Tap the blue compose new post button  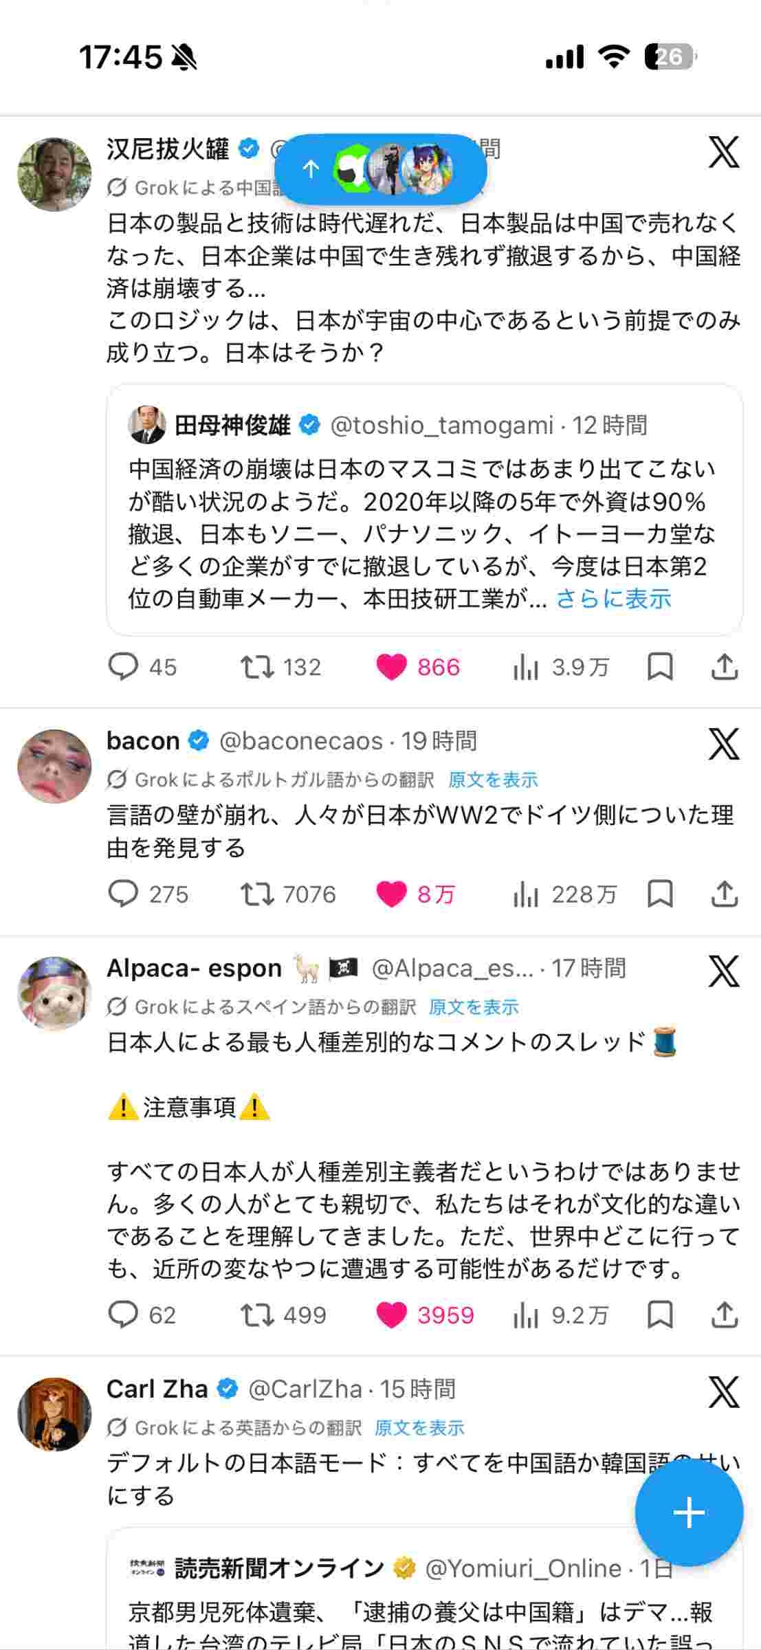689,1512
